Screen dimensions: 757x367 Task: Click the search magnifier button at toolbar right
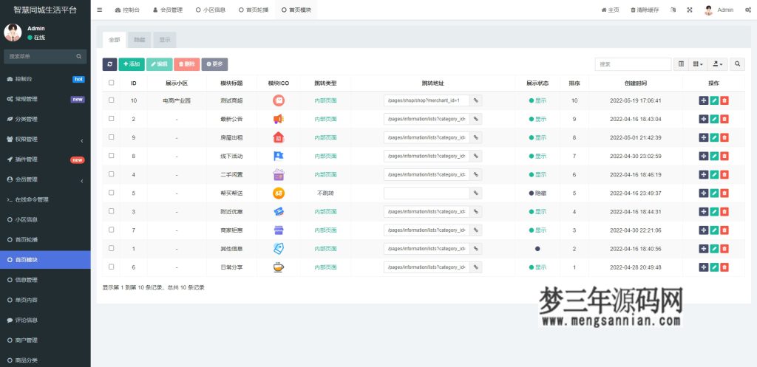click(737, 64)
